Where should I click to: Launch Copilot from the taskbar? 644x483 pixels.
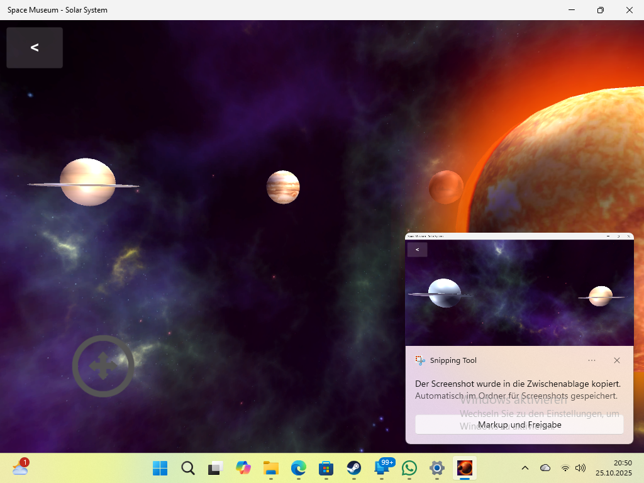tap(243, 468)
